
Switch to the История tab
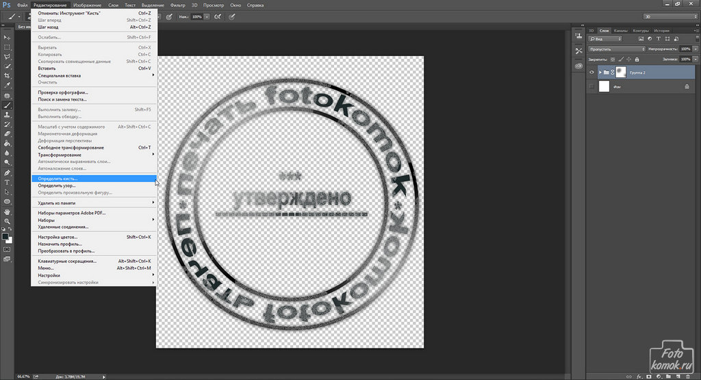662,30
